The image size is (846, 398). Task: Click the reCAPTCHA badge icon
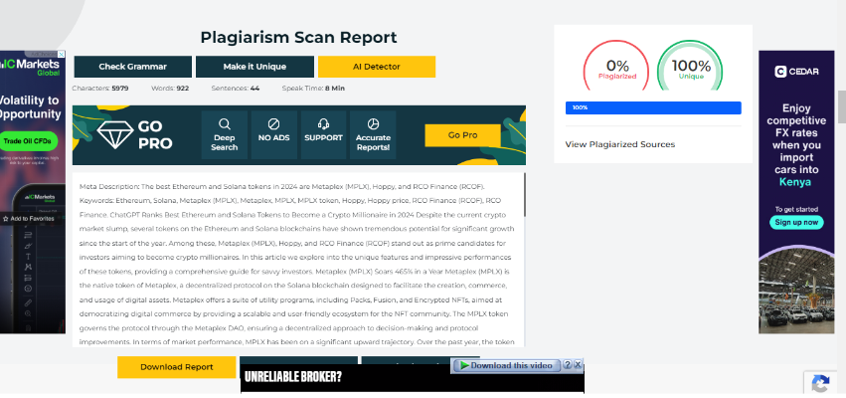(x=821, y=384)
